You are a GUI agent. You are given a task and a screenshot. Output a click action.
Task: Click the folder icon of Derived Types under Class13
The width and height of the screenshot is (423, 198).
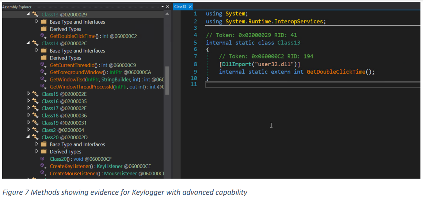[x=43, y=29]
